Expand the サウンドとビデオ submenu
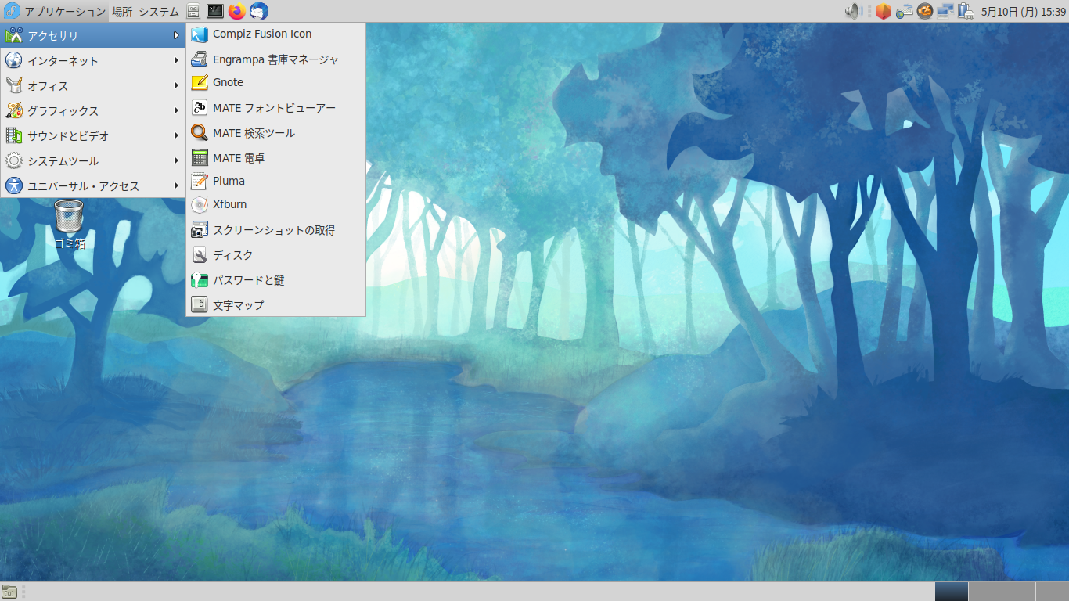Image resolution: width=1069 pixels, height=601 pixels. (92, 136)
